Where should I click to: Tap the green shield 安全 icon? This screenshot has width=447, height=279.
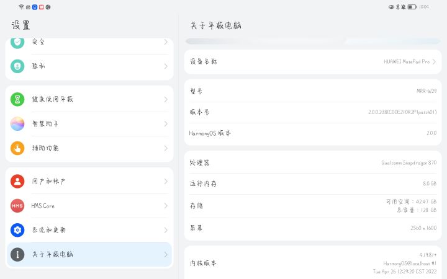click(17, 42)
